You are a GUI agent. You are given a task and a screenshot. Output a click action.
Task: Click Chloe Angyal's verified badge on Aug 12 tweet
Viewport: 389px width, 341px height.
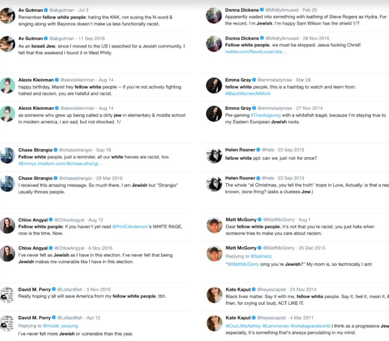pos(55,220)
